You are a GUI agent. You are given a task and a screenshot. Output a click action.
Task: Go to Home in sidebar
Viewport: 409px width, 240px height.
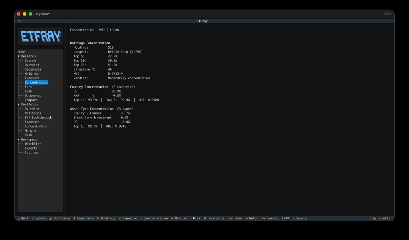(x=21, y=52)
